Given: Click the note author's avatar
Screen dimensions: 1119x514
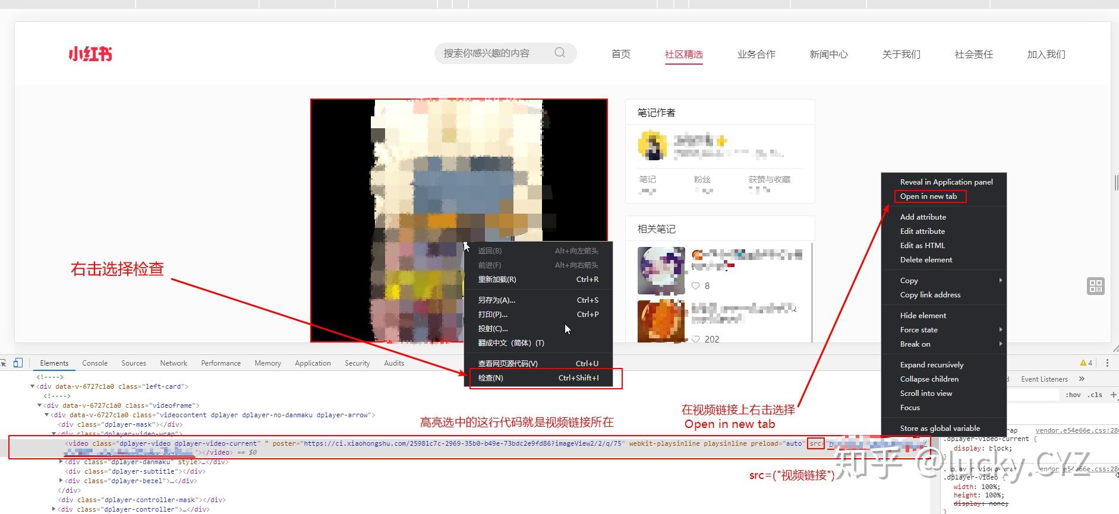Looking at the screenshot, I should point(651,145).
